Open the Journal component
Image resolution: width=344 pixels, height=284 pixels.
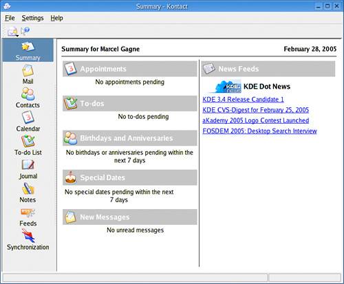point(28,169)
